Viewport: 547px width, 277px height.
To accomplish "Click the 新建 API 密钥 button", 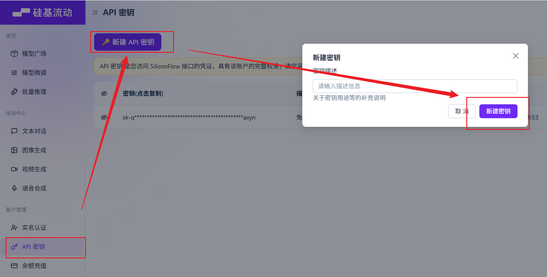I will (128, 42).
